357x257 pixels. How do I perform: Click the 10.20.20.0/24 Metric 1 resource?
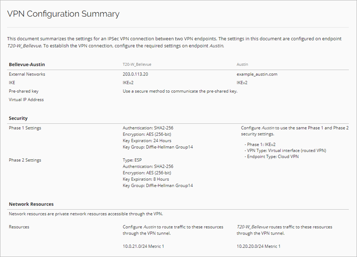click(x=258, y=246)
